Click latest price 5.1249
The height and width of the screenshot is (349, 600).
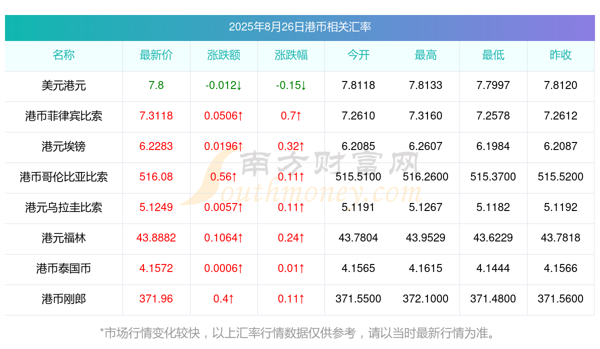[x=156, y=207]
